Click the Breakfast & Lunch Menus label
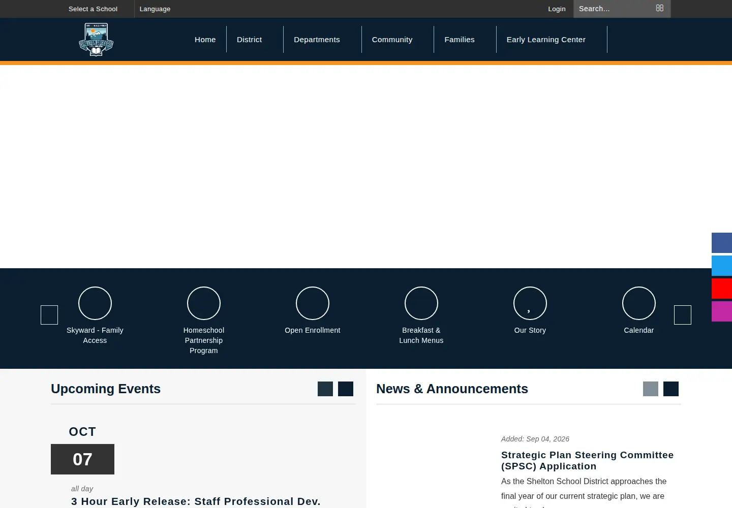 (x=421, y=335)
